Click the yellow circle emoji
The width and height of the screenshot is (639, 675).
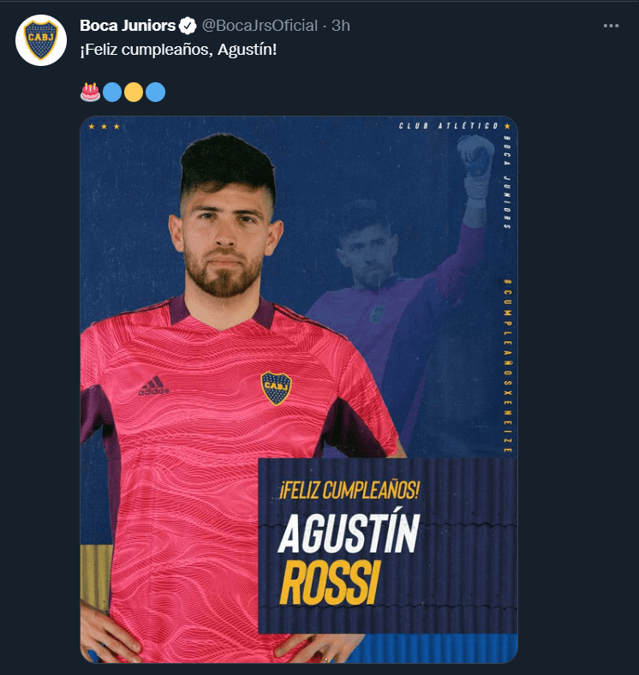pyautogui.click(x=134, y=93)
